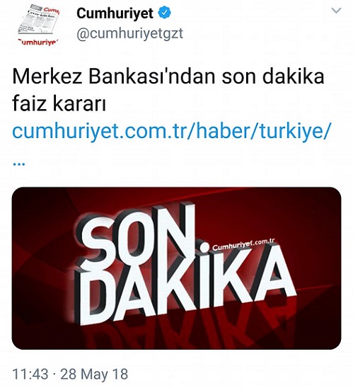
Task: Click the blue verified badge
Action: 165,13
